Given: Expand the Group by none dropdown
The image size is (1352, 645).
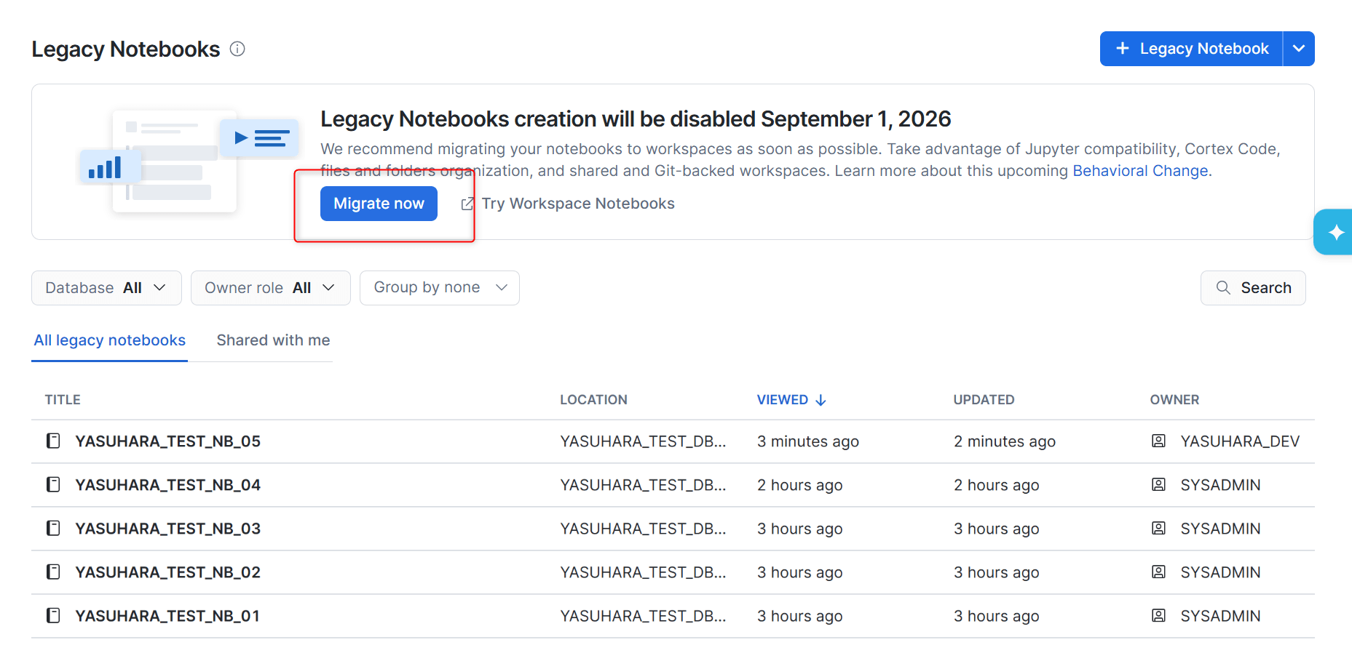Looking at the screenshot, I should tap(440, 288).
